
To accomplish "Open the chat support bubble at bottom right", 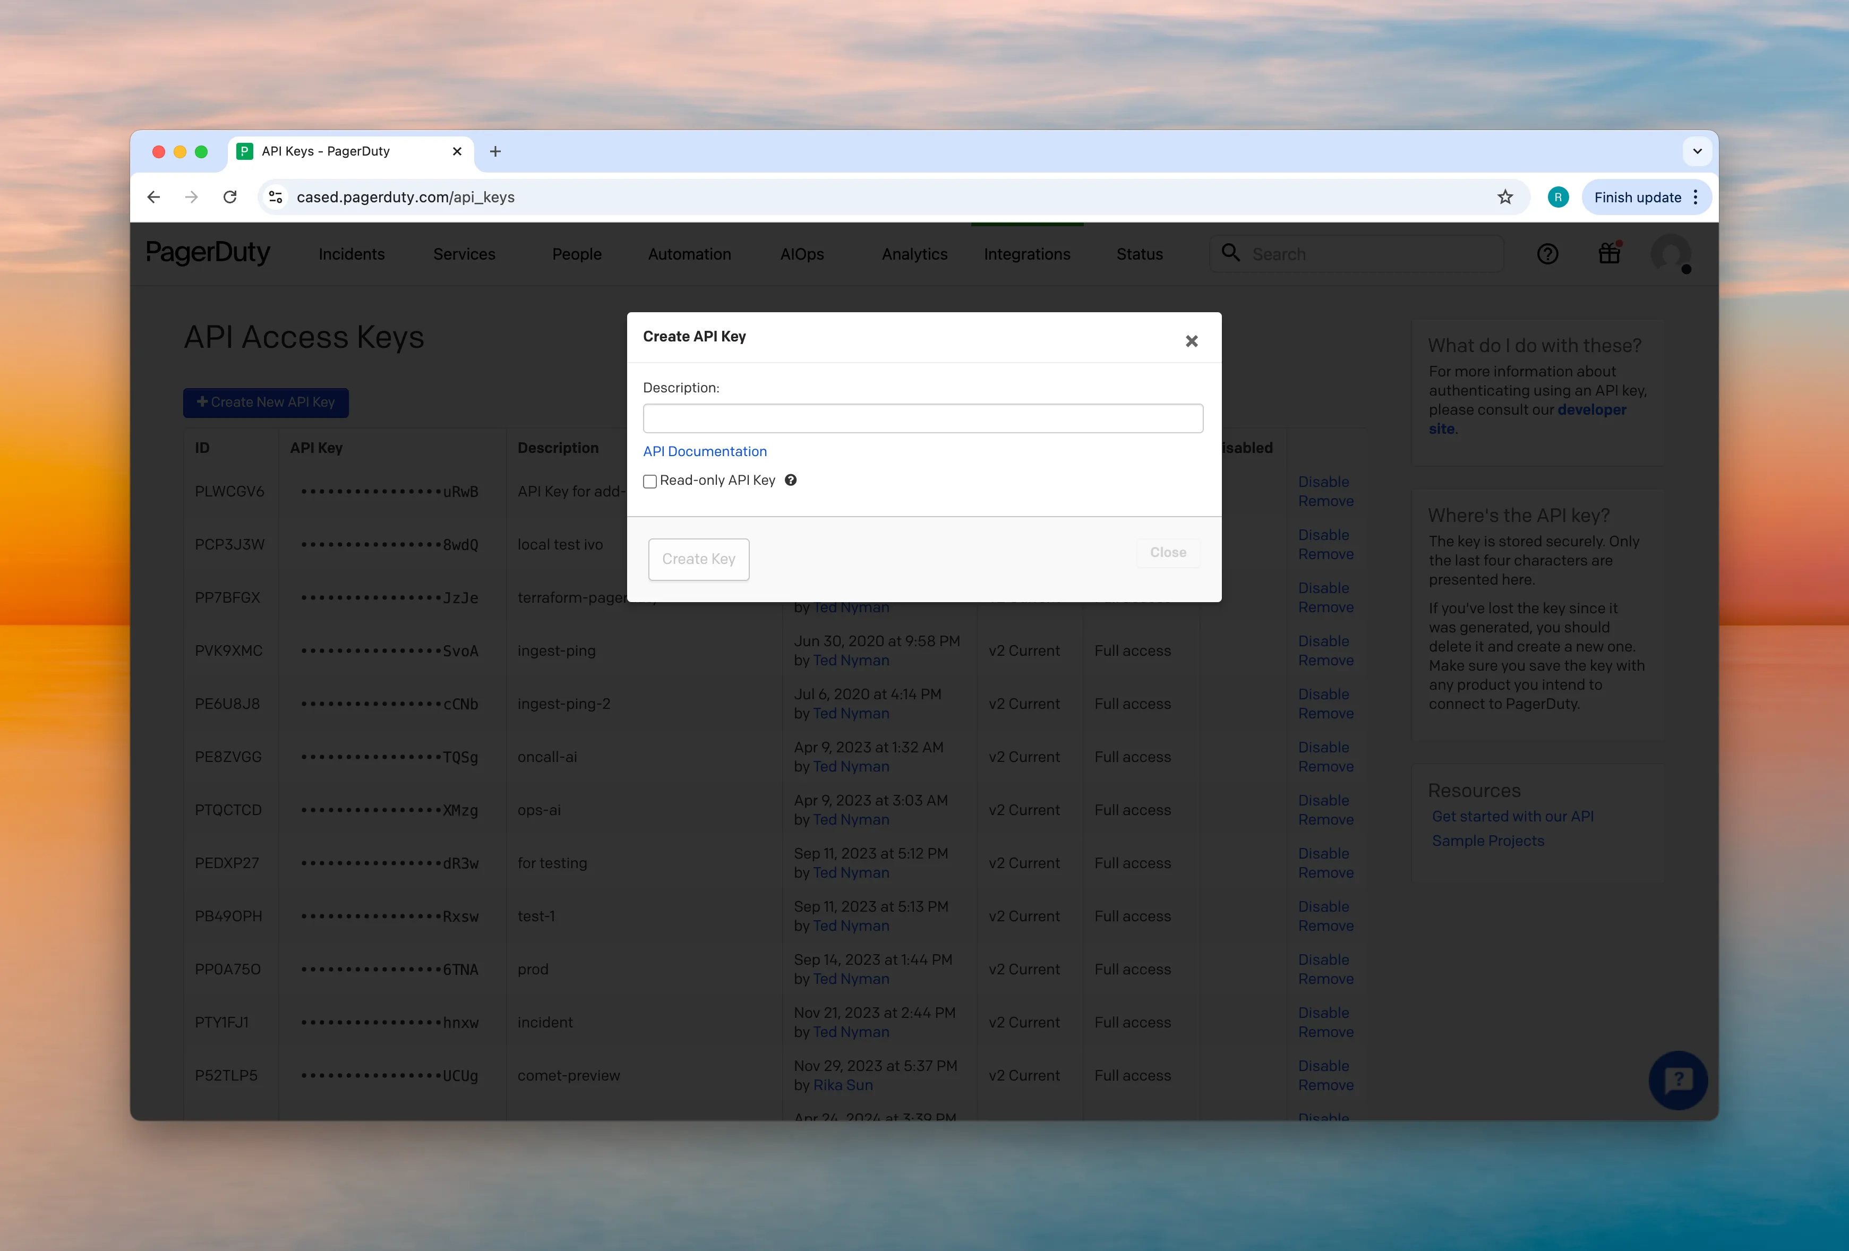I will [x=1678, y=1080].
